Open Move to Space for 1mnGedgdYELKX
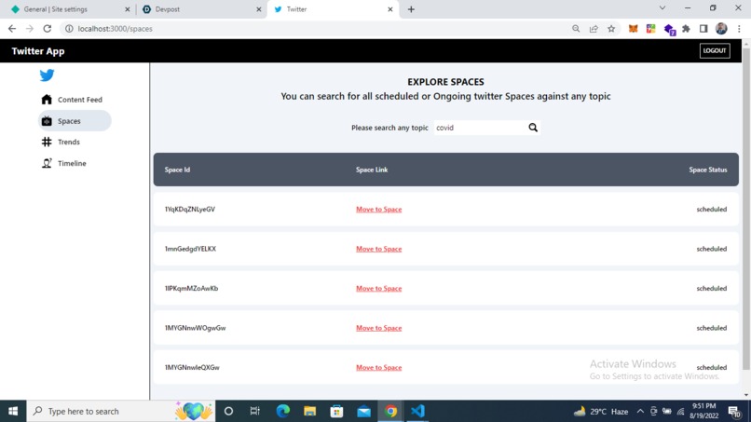 (379, 249)
